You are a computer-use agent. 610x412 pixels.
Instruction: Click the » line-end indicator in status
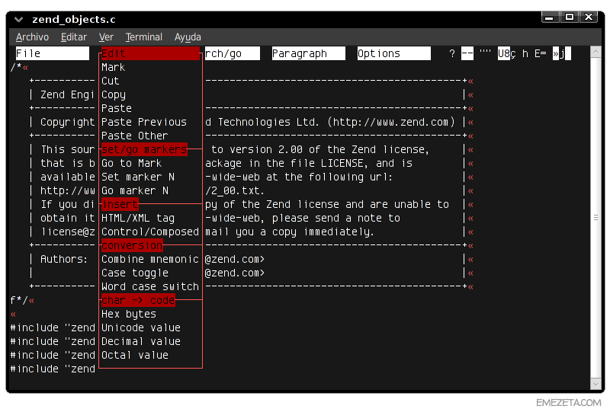point(556,53)
